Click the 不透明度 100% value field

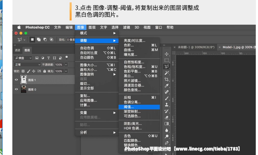coord(59,65)
